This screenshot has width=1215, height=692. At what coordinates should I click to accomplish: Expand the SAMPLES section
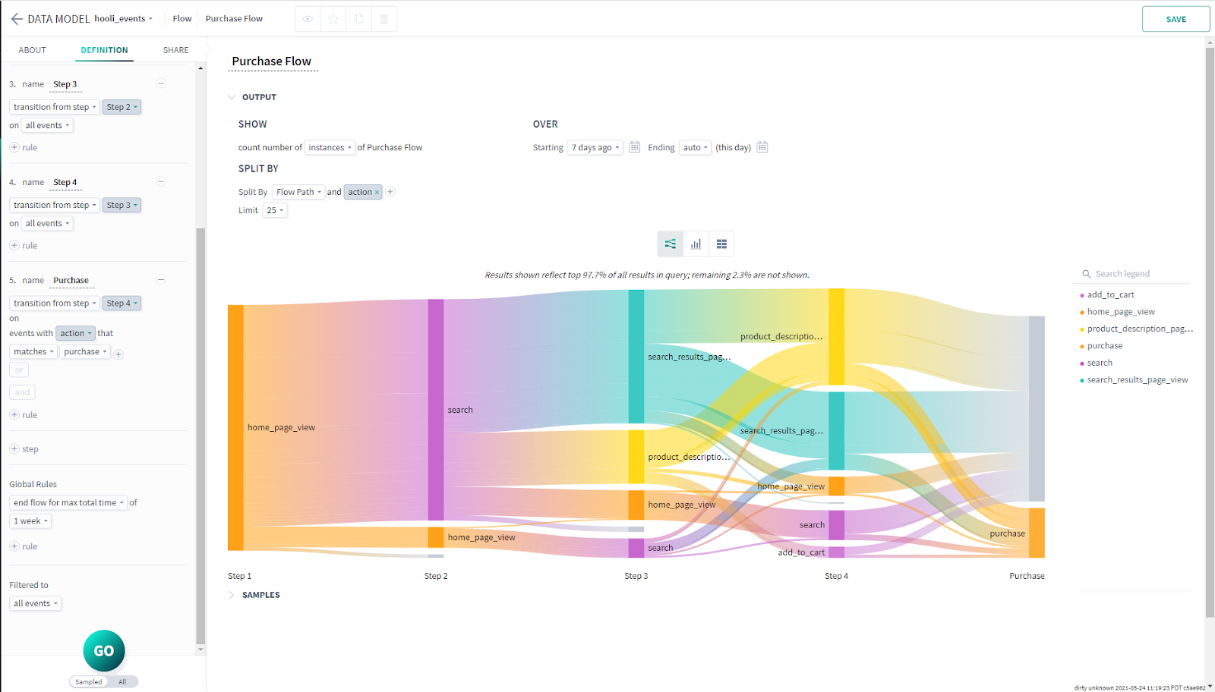click(232, 595)
